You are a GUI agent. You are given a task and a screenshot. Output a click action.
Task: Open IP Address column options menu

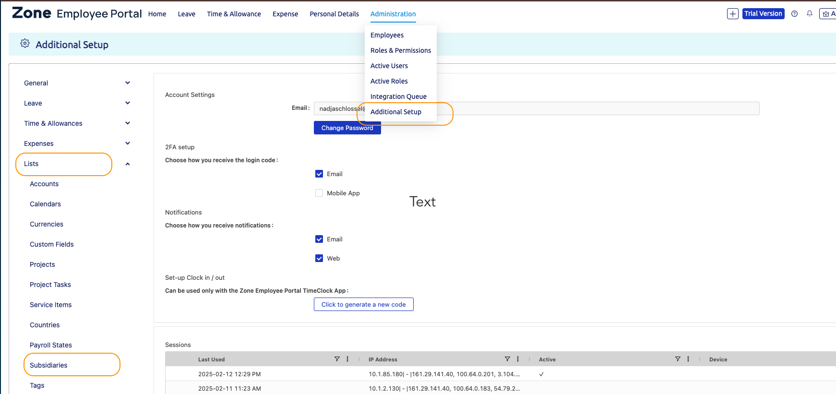[x=518, y=359]
